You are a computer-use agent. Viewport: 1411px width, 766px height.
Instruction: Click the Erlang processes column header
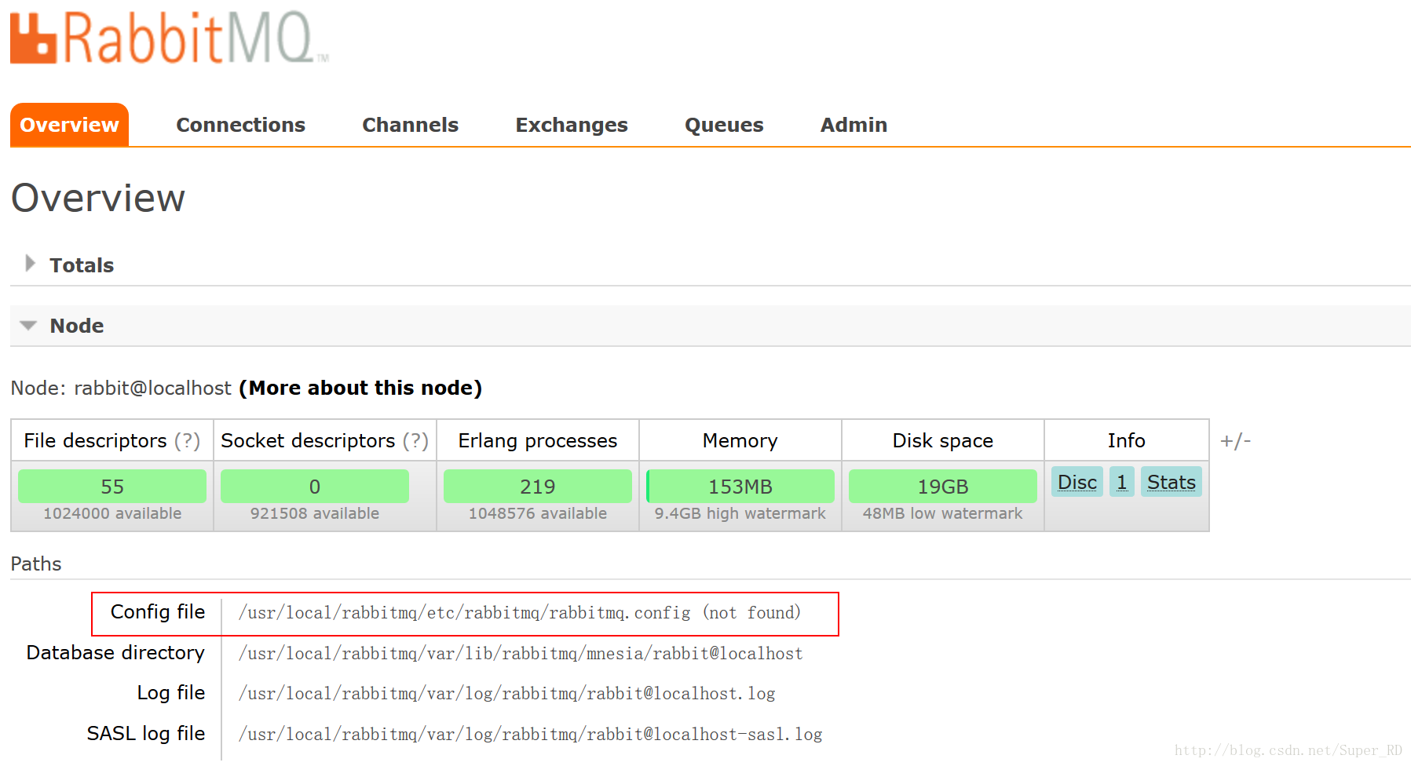click(x=538, y=441)
